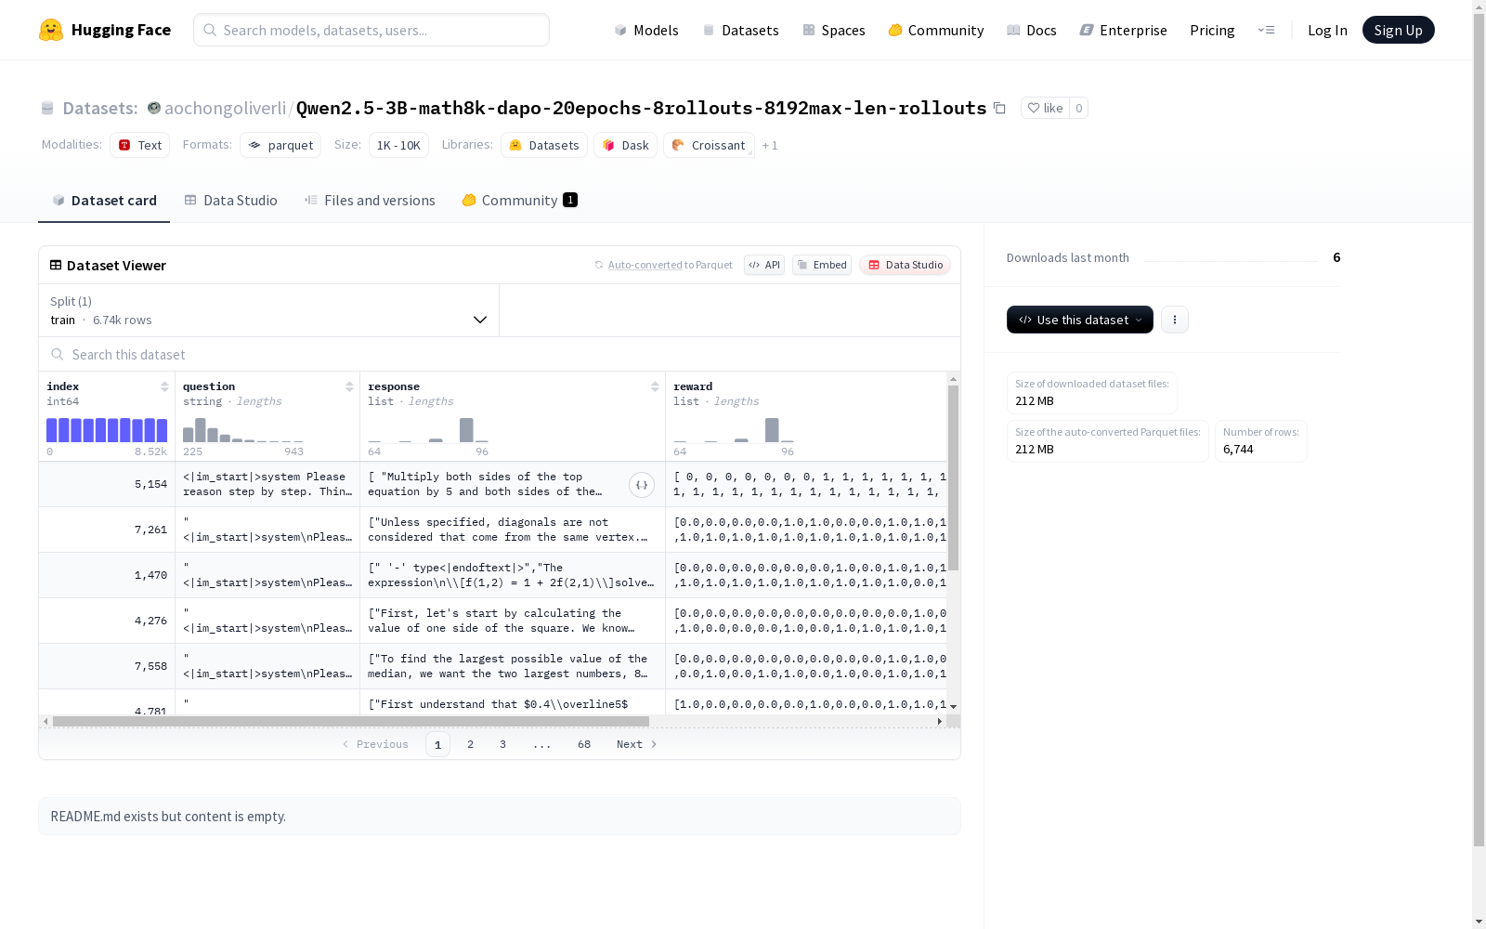Click the index column histogram
The image size is (1486, 929).
[107, 430]
